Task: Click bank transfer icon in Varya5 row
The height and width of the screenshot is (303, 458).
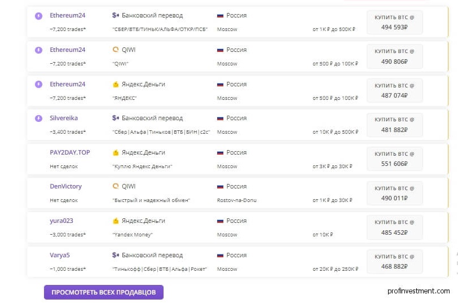Action: (116, 255)
